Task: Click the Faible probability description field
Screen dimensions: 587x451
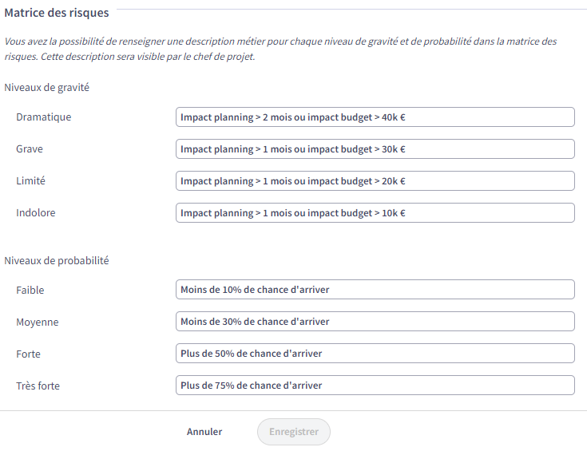Action: tap(375, 289)
